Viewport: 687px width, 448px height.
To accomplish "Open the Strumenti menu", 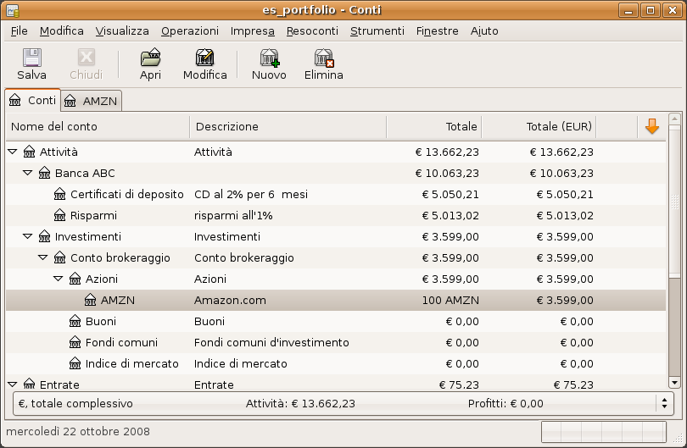I will pyautogui.click(x=377, y=31).
